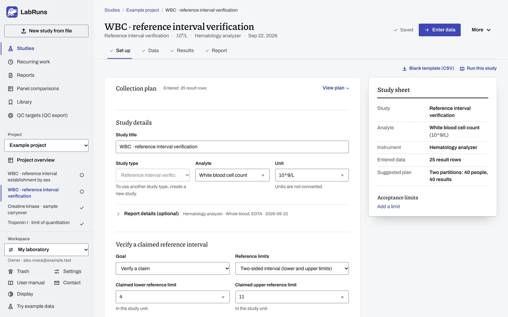This screenshot has width=508, height=317.
Task: Click the Study title input field
Action: pyautogui.click(x=232, y=147)
